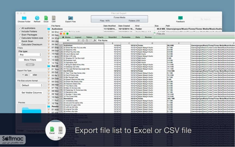
Task: Click the fx insert function icon in Excel
Action: 95,40
